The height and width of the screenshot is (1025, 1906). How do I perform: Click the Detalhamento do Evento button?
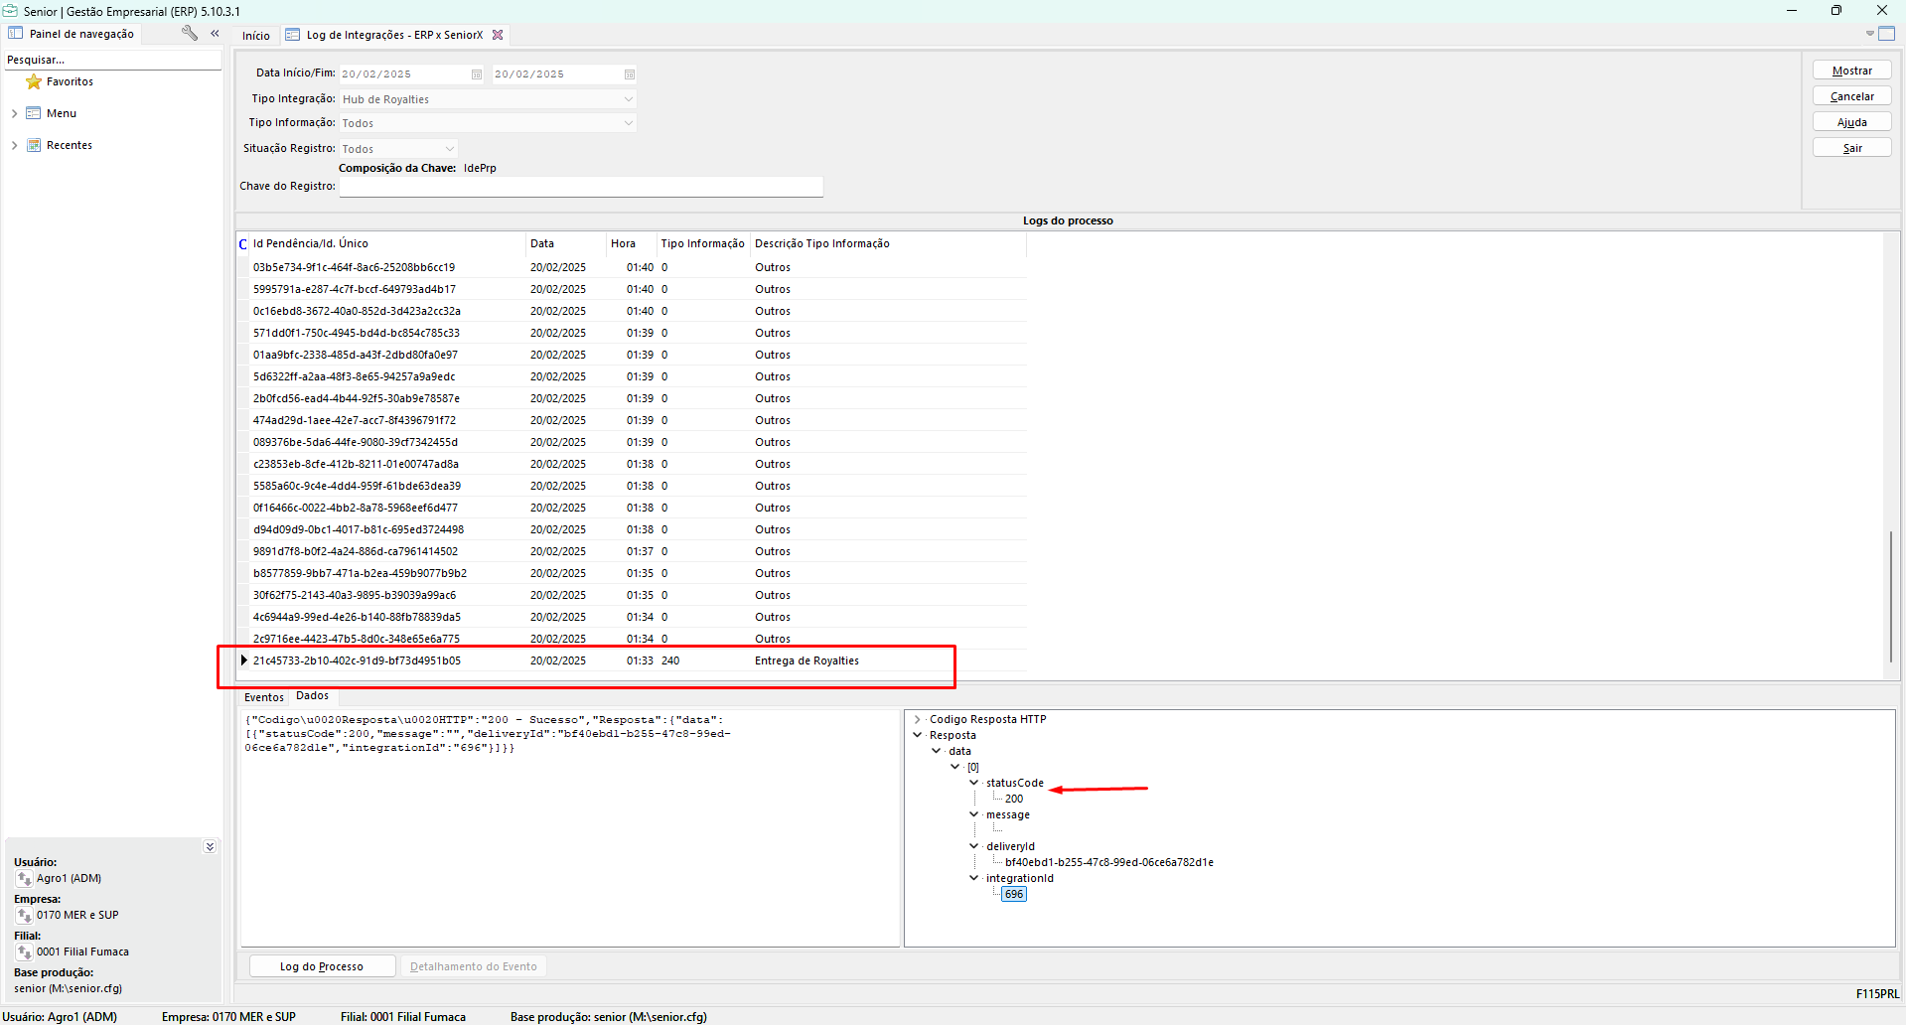[474, 966]
